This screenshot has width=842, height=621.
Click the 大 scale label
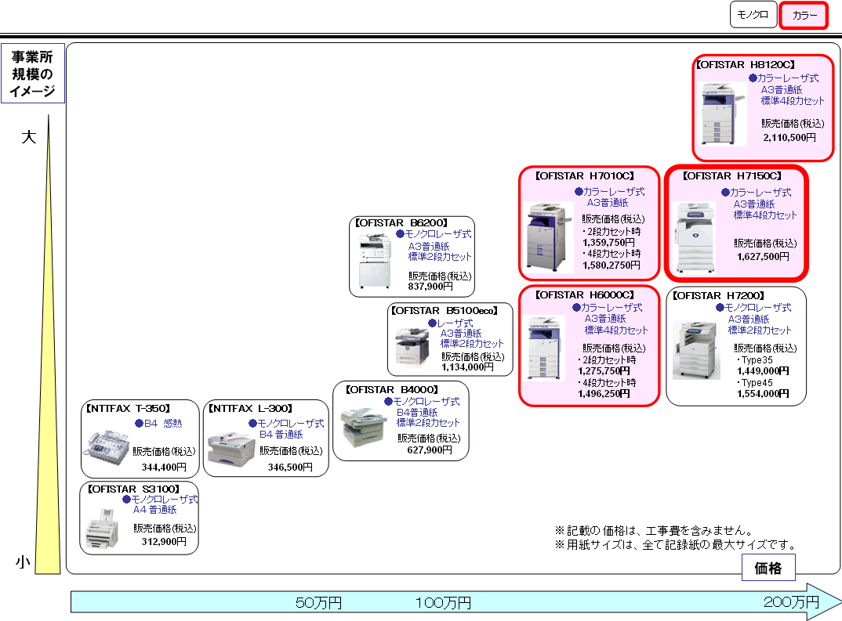pos(28,137)
